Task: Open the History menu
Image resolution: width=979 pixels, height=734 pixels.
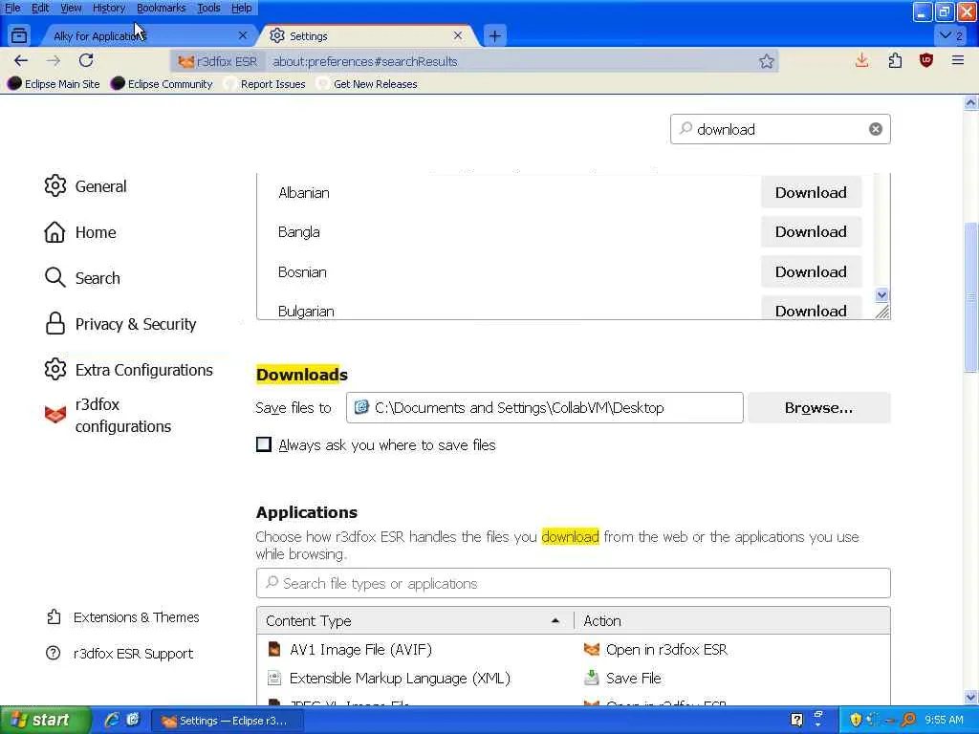Action: point(109,8)
